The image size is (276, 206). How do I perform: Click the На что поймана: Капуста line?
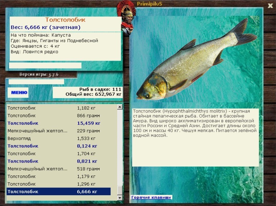(41, 35)
